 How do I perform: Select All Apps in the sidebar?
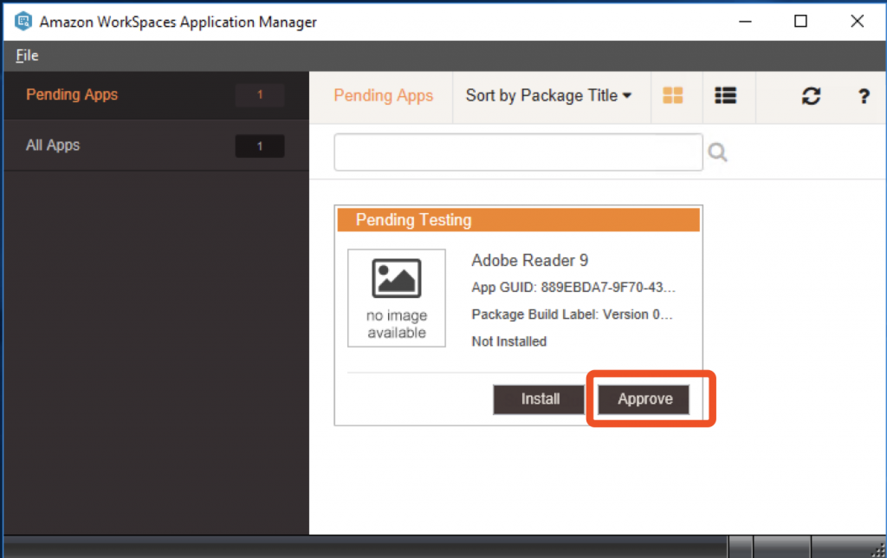tap(156, 146)
